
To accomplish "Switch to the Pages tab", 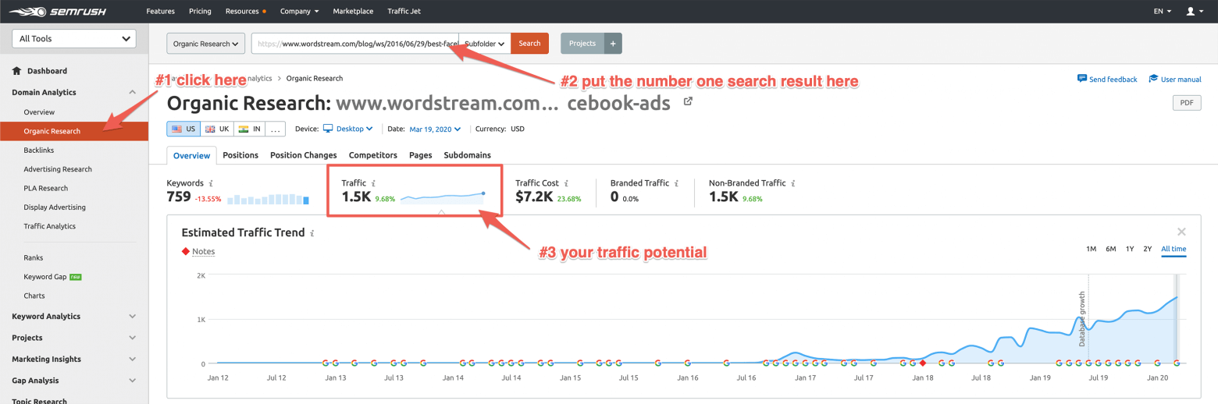I will (x=421, y=155).
